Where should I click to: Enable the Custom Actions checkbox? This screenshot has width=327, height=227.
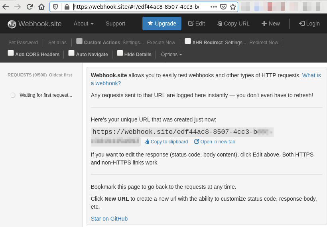click(79, 41)
